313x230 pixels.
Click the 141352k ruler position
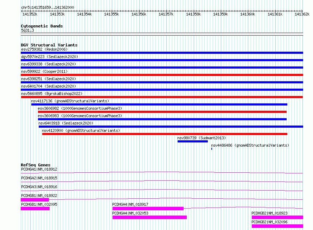point(30,14)
